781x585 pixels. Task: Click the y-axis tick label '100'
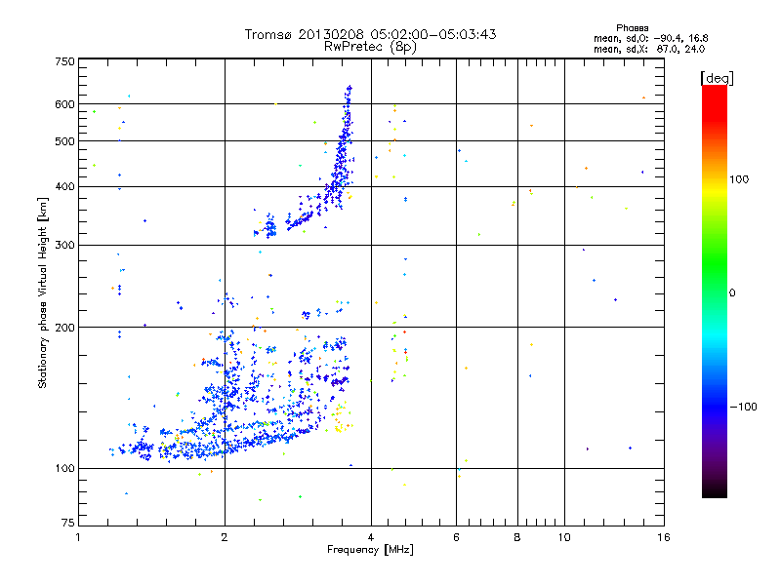(64, 469)
